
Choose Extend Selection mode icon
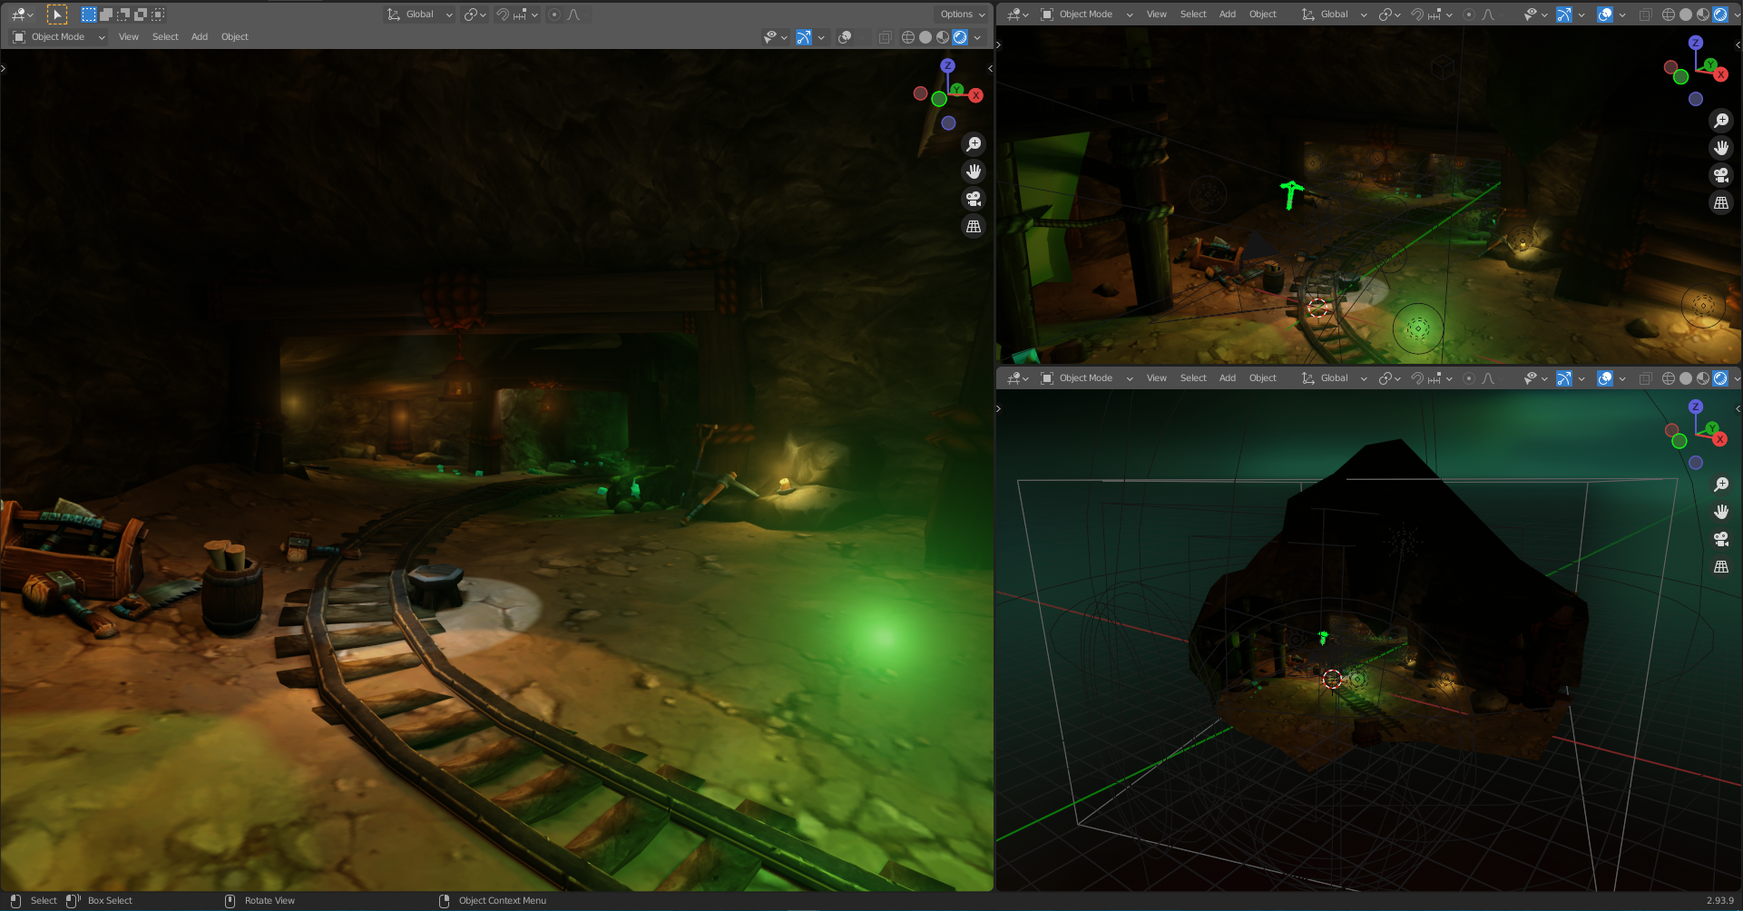click(105, 15)
